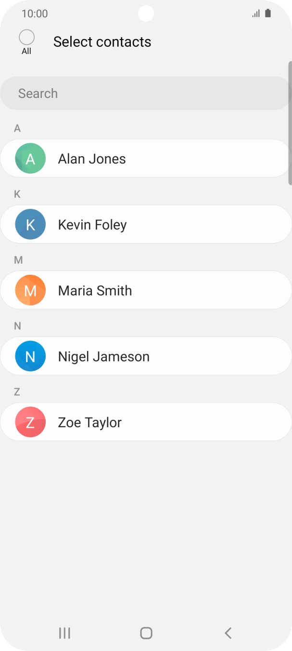The width and height of the screenshot is (292, 651).
Task: Select the Zoe Taylor contact name
Action: tap(89, 422)
